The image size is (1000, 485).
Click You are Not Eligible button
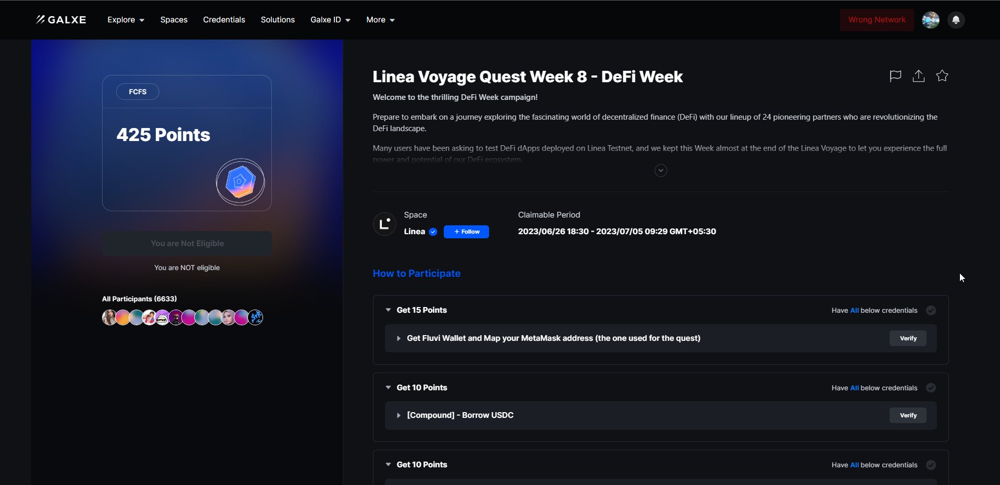[x=187, y=244]
